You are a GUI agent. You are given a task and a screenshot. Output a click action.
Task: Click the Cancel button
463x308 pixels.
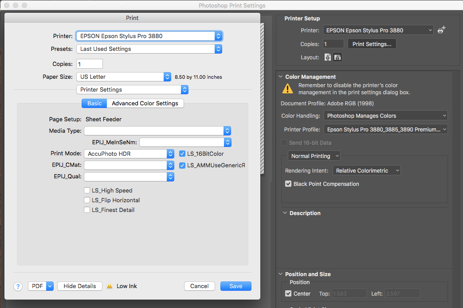click(199, 286)
